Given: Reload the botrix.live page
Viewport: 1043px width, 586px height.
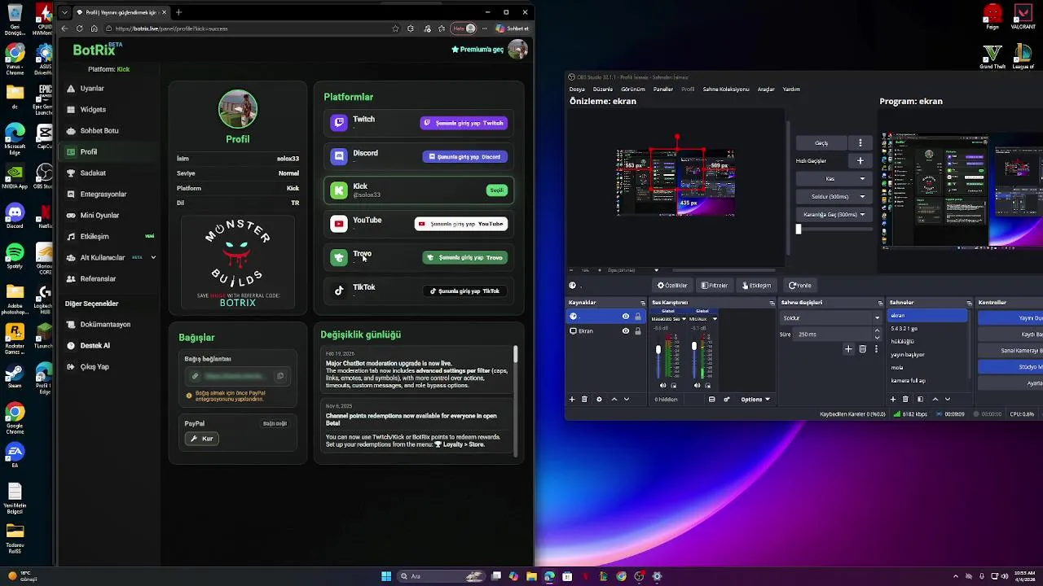Looking at the screenshot, I should click(79, 28).
